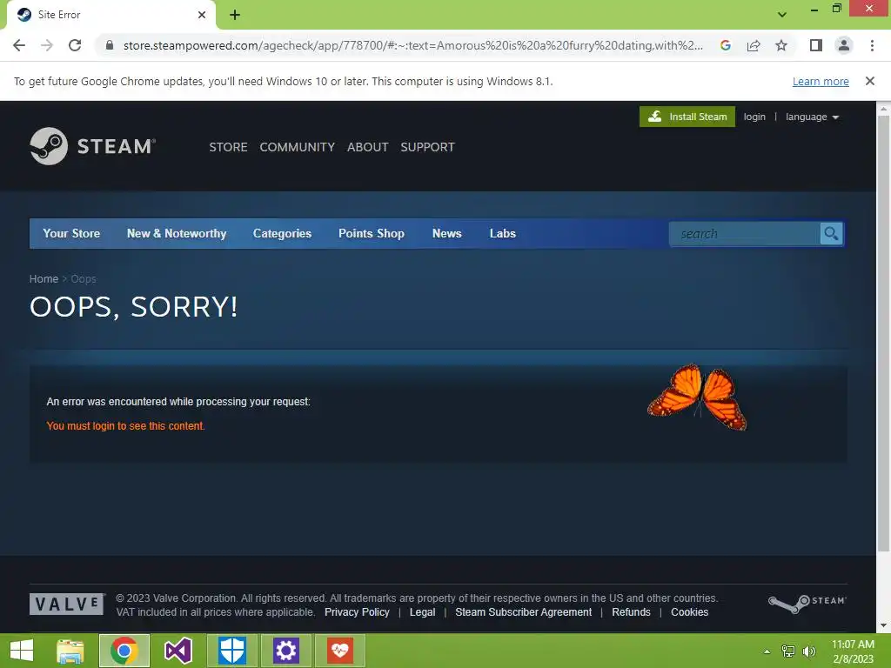Open Chrome's three-dot menu
Screen dimensions: 891x668
click(x=872, y=45)
